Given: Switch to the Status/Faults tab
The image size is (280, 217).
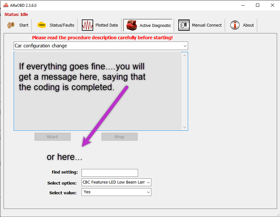Looking at the screenshot, I should [62, 25].
